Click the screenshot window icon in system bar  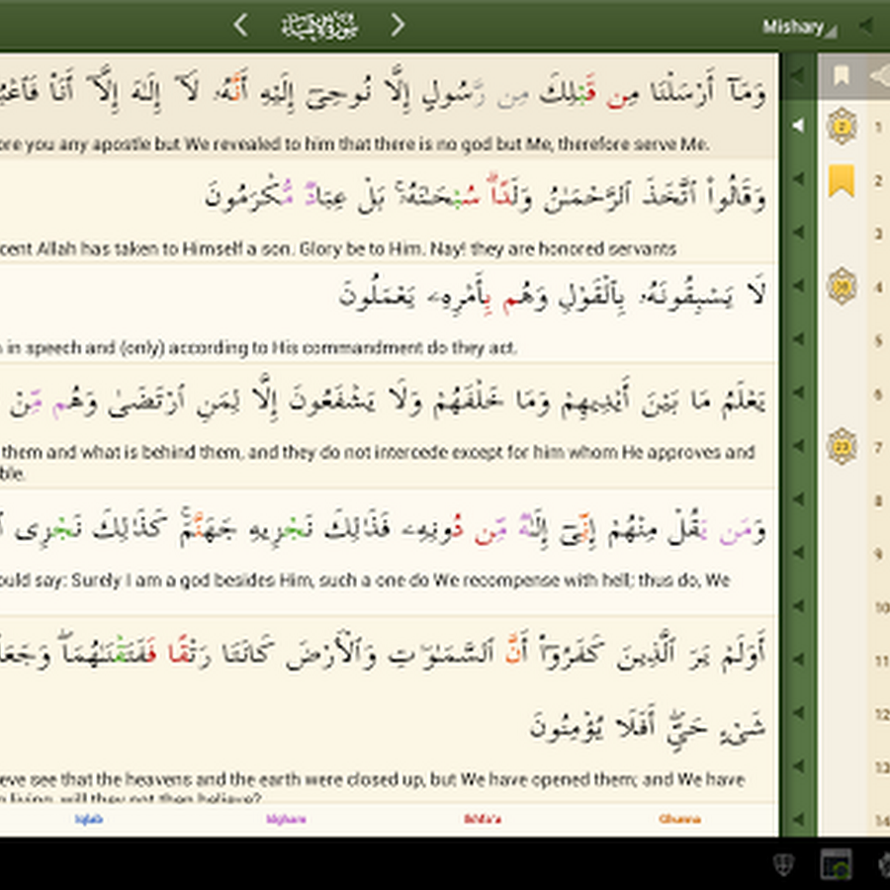coord(836,864)
